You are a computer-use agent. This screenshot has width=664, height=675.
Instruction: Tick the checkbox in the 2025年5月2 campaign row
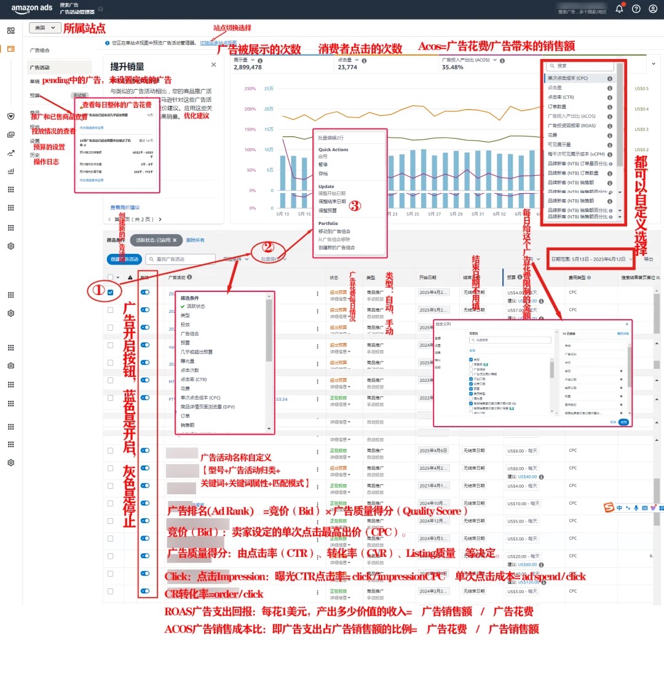111,310
